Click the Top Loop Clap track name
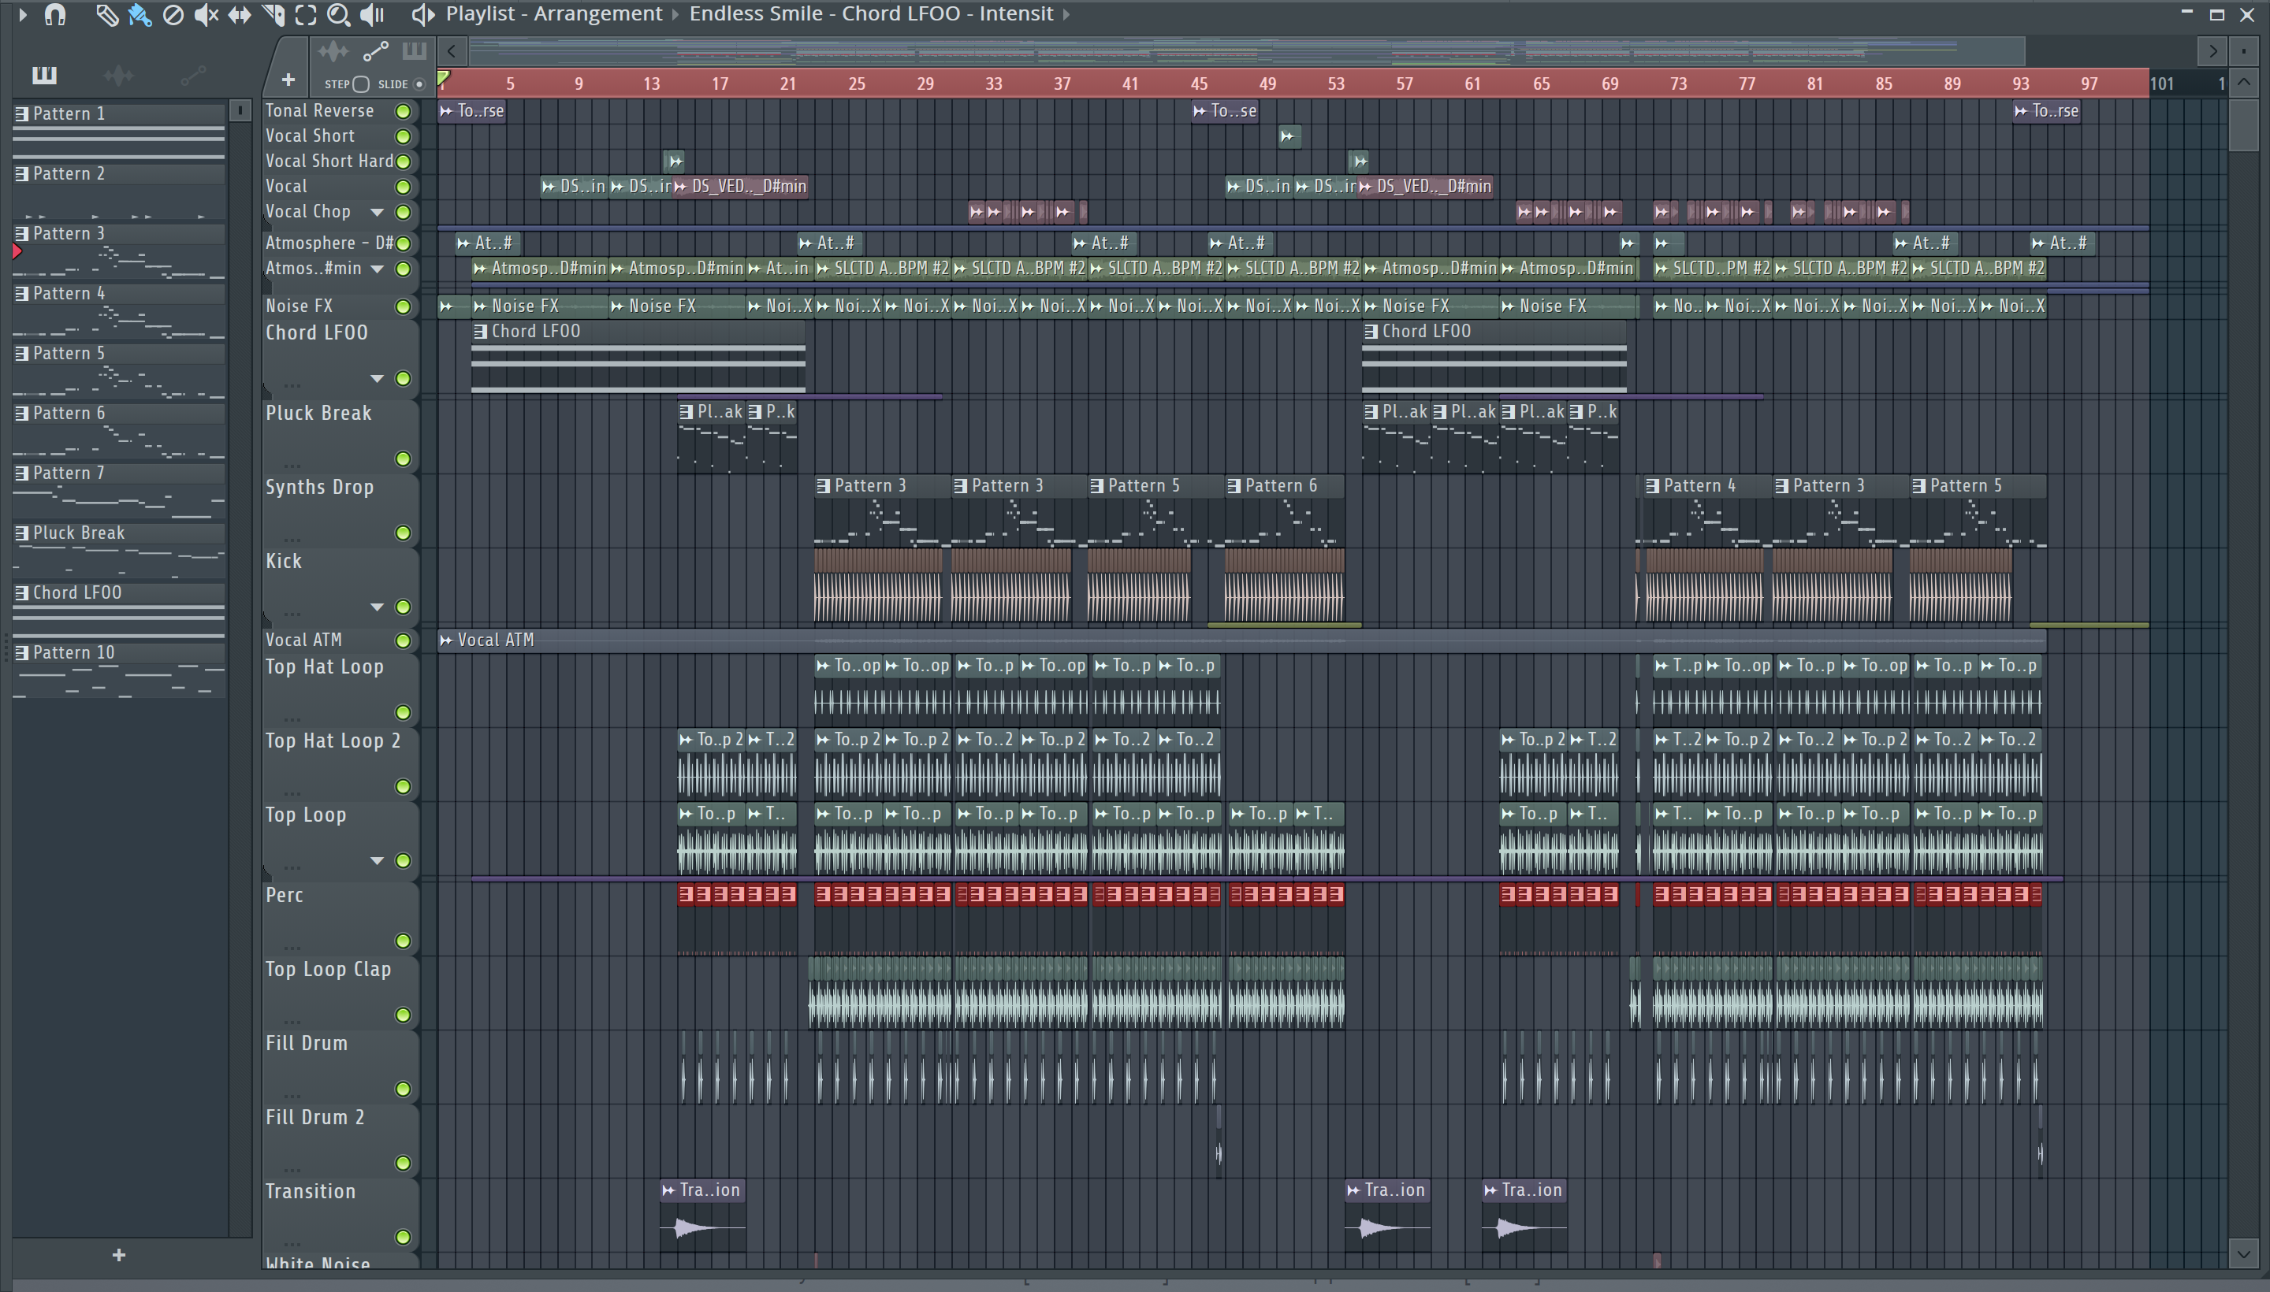Screen dimensions: 2270x1292 tap(329, 970)
